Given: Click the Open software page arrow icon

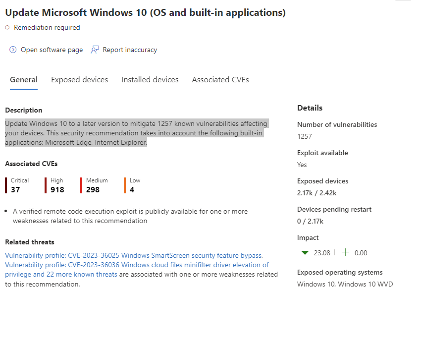Looking at the screenshot, I should (x=13, y=50).
